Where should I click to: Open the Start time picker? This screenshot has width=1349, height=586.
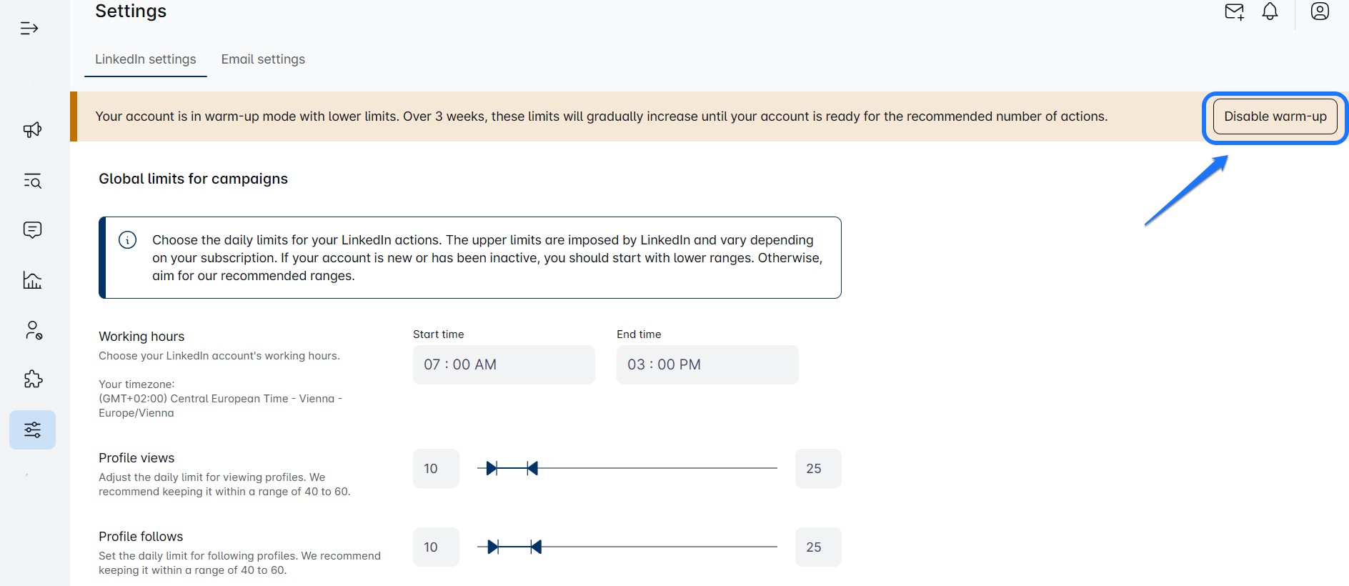tap(503, 364)
